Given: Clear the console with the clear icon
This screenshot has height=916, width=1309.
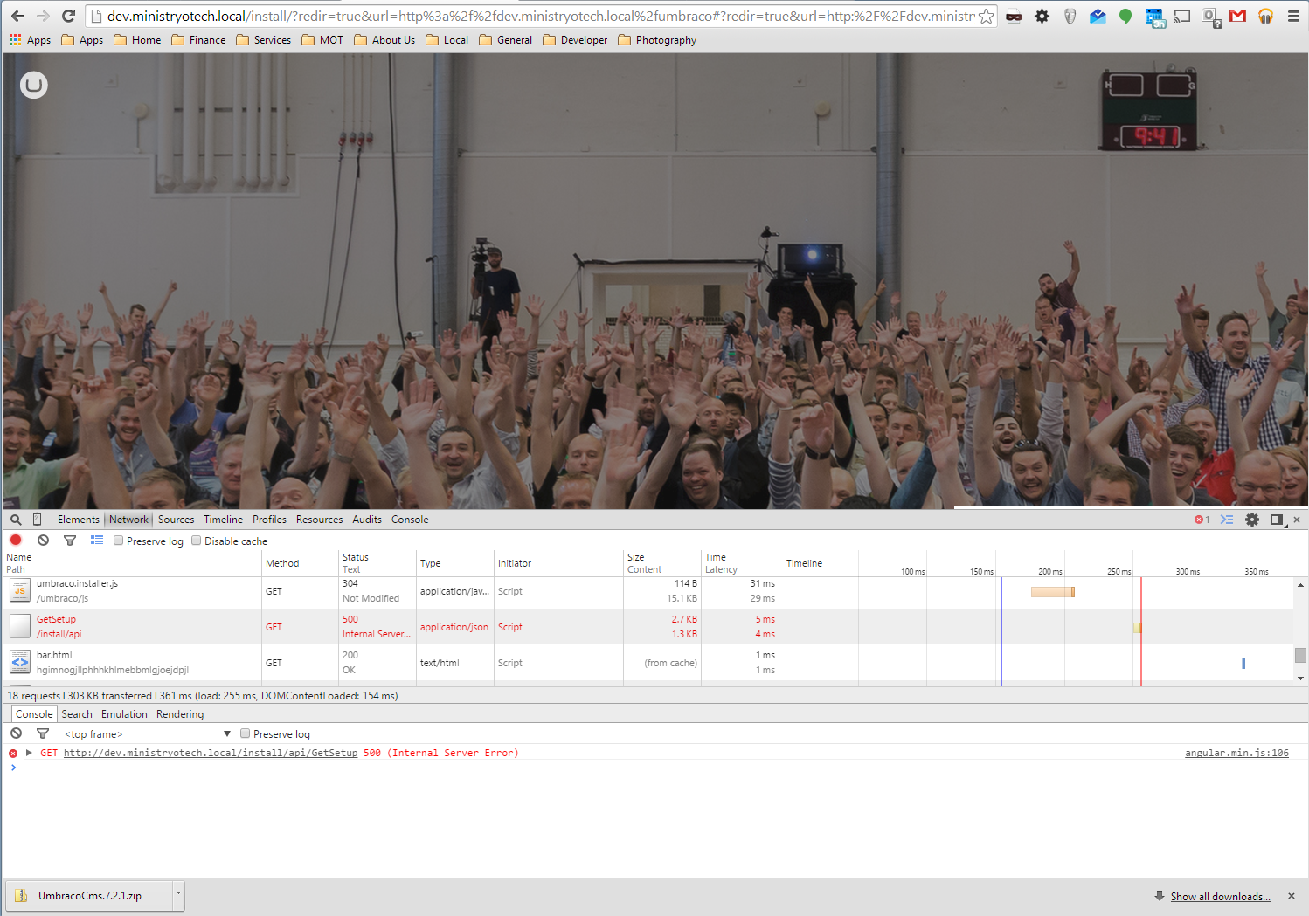Looking at the screenshot, I should pos(16,733).
